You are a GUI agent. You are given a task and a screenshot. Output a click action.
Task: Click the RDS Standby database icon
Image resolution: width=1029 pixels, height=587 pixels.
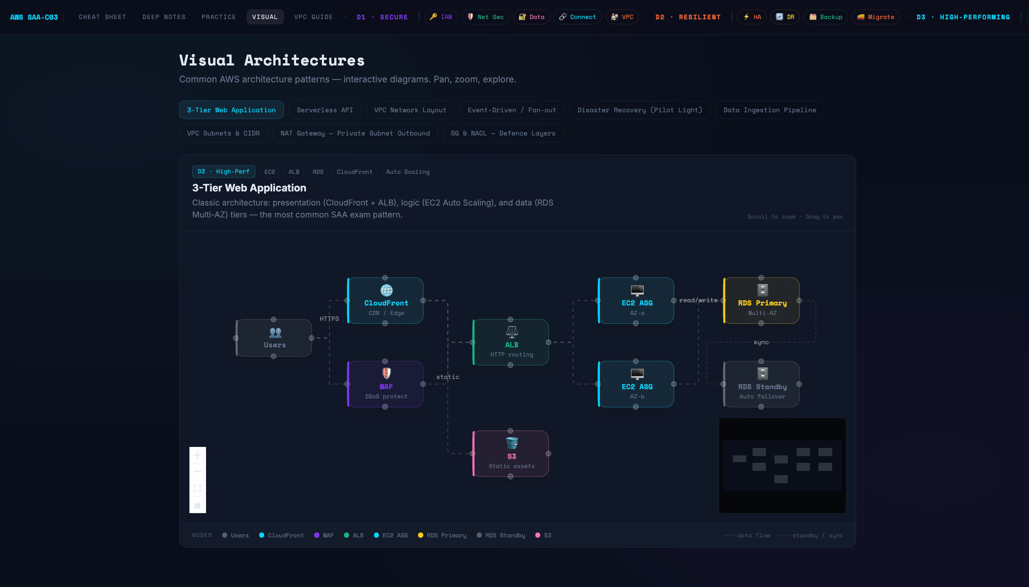pos(762,374)
